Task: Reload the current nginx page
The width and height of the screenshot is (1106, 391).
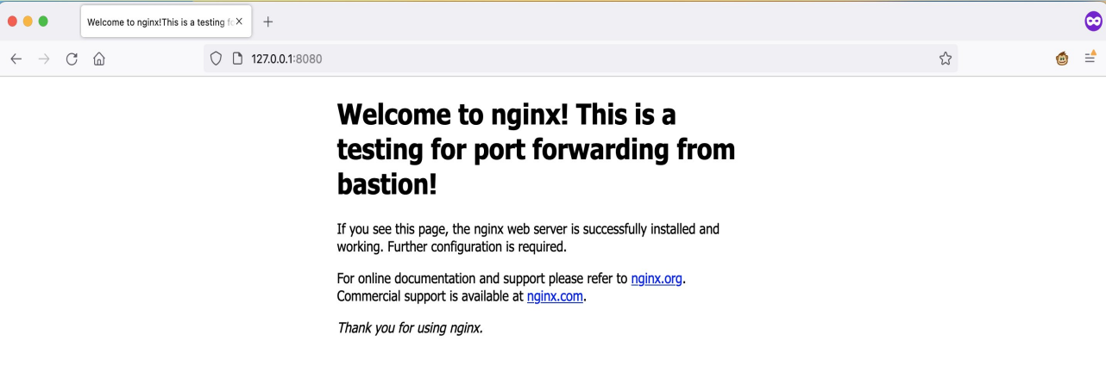Action: point(72,59)
